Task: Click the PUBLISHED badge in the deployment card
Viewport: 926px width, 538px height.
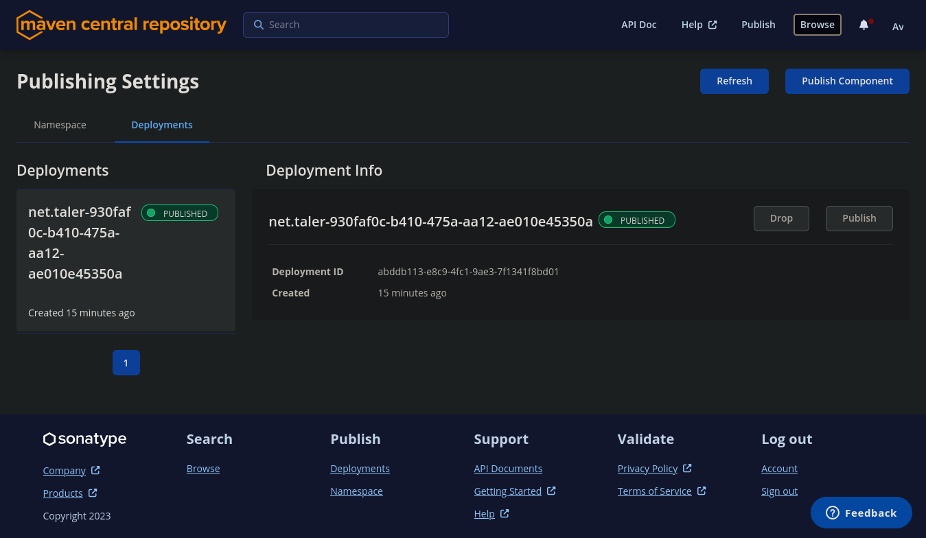Action: point(180,213)
